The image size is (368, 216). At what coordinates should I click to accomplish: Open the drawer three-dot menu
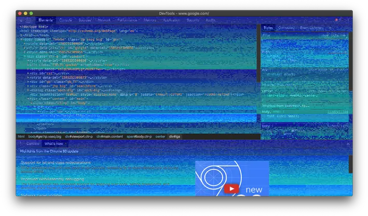[21, 143]
